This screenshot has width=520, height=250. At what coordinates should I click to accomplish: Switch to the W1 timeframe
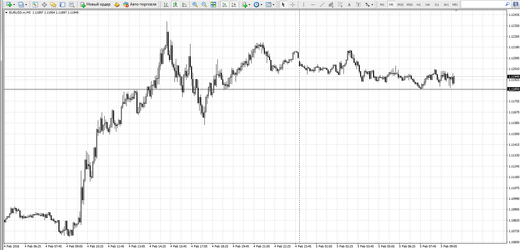tap(446, 5)
